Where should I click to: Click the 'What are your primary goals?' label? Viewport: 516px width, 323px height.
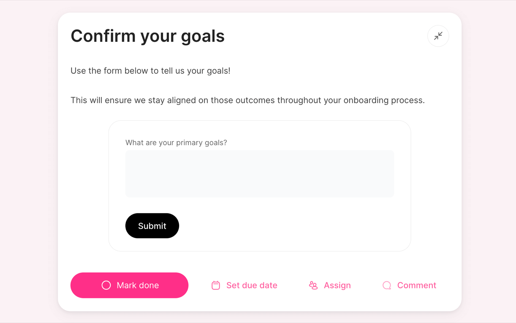click(x=176, y=143)
